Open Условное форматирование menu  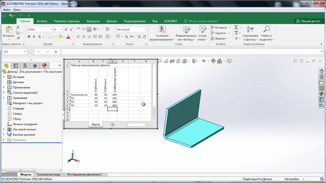click(x=162, y=33)
